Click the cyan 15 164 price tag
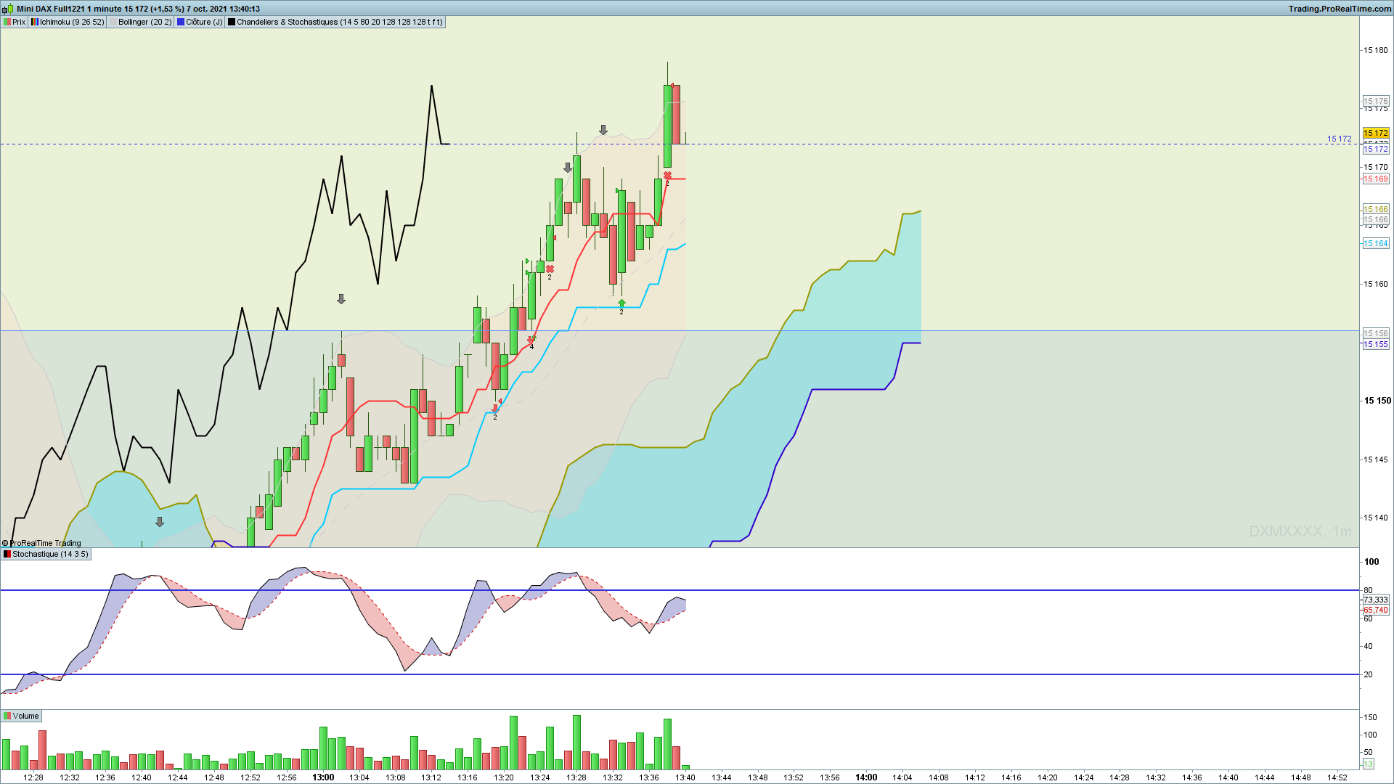 pyautogui.click(x=1375, y=243)
